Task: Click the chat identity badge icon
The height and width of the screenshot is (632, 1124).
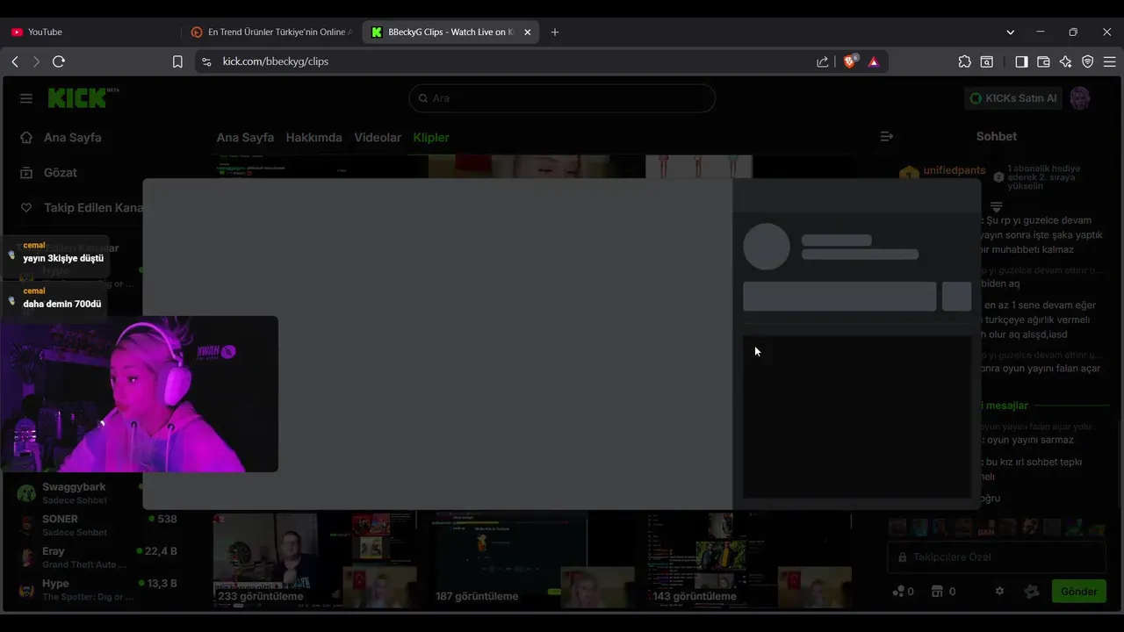Action: 1032,592
